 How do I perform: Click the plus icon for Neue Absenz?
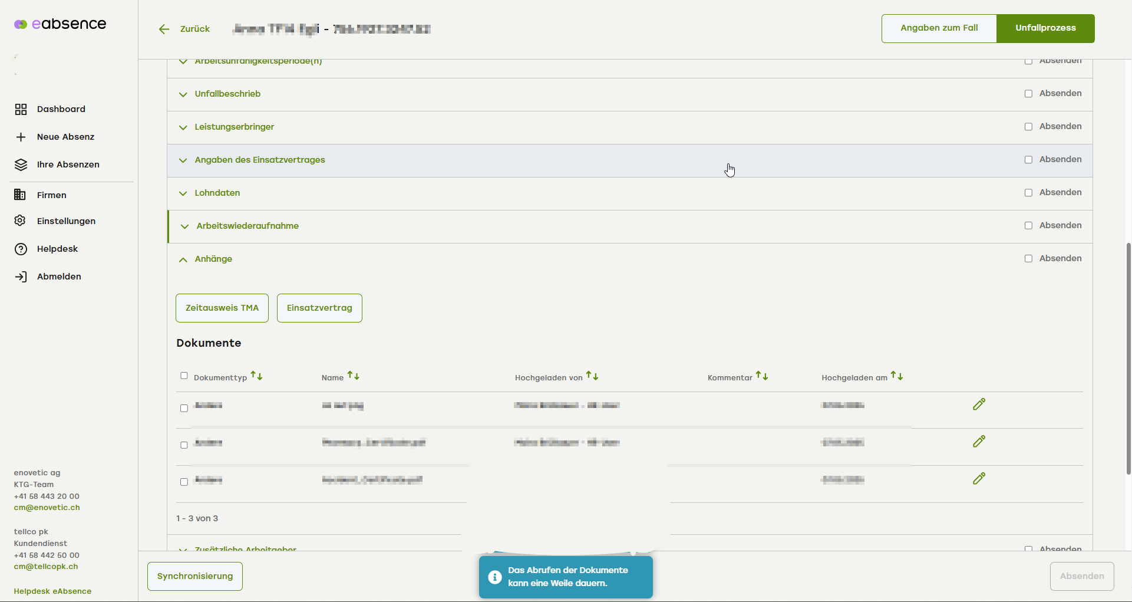(x=21, y=137)
